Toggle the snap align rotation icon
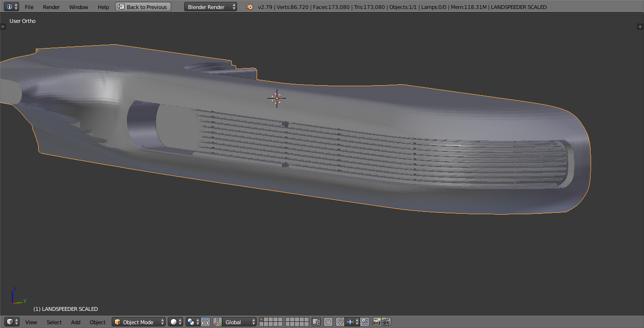644x328 pixels. [x=365, y=322]
